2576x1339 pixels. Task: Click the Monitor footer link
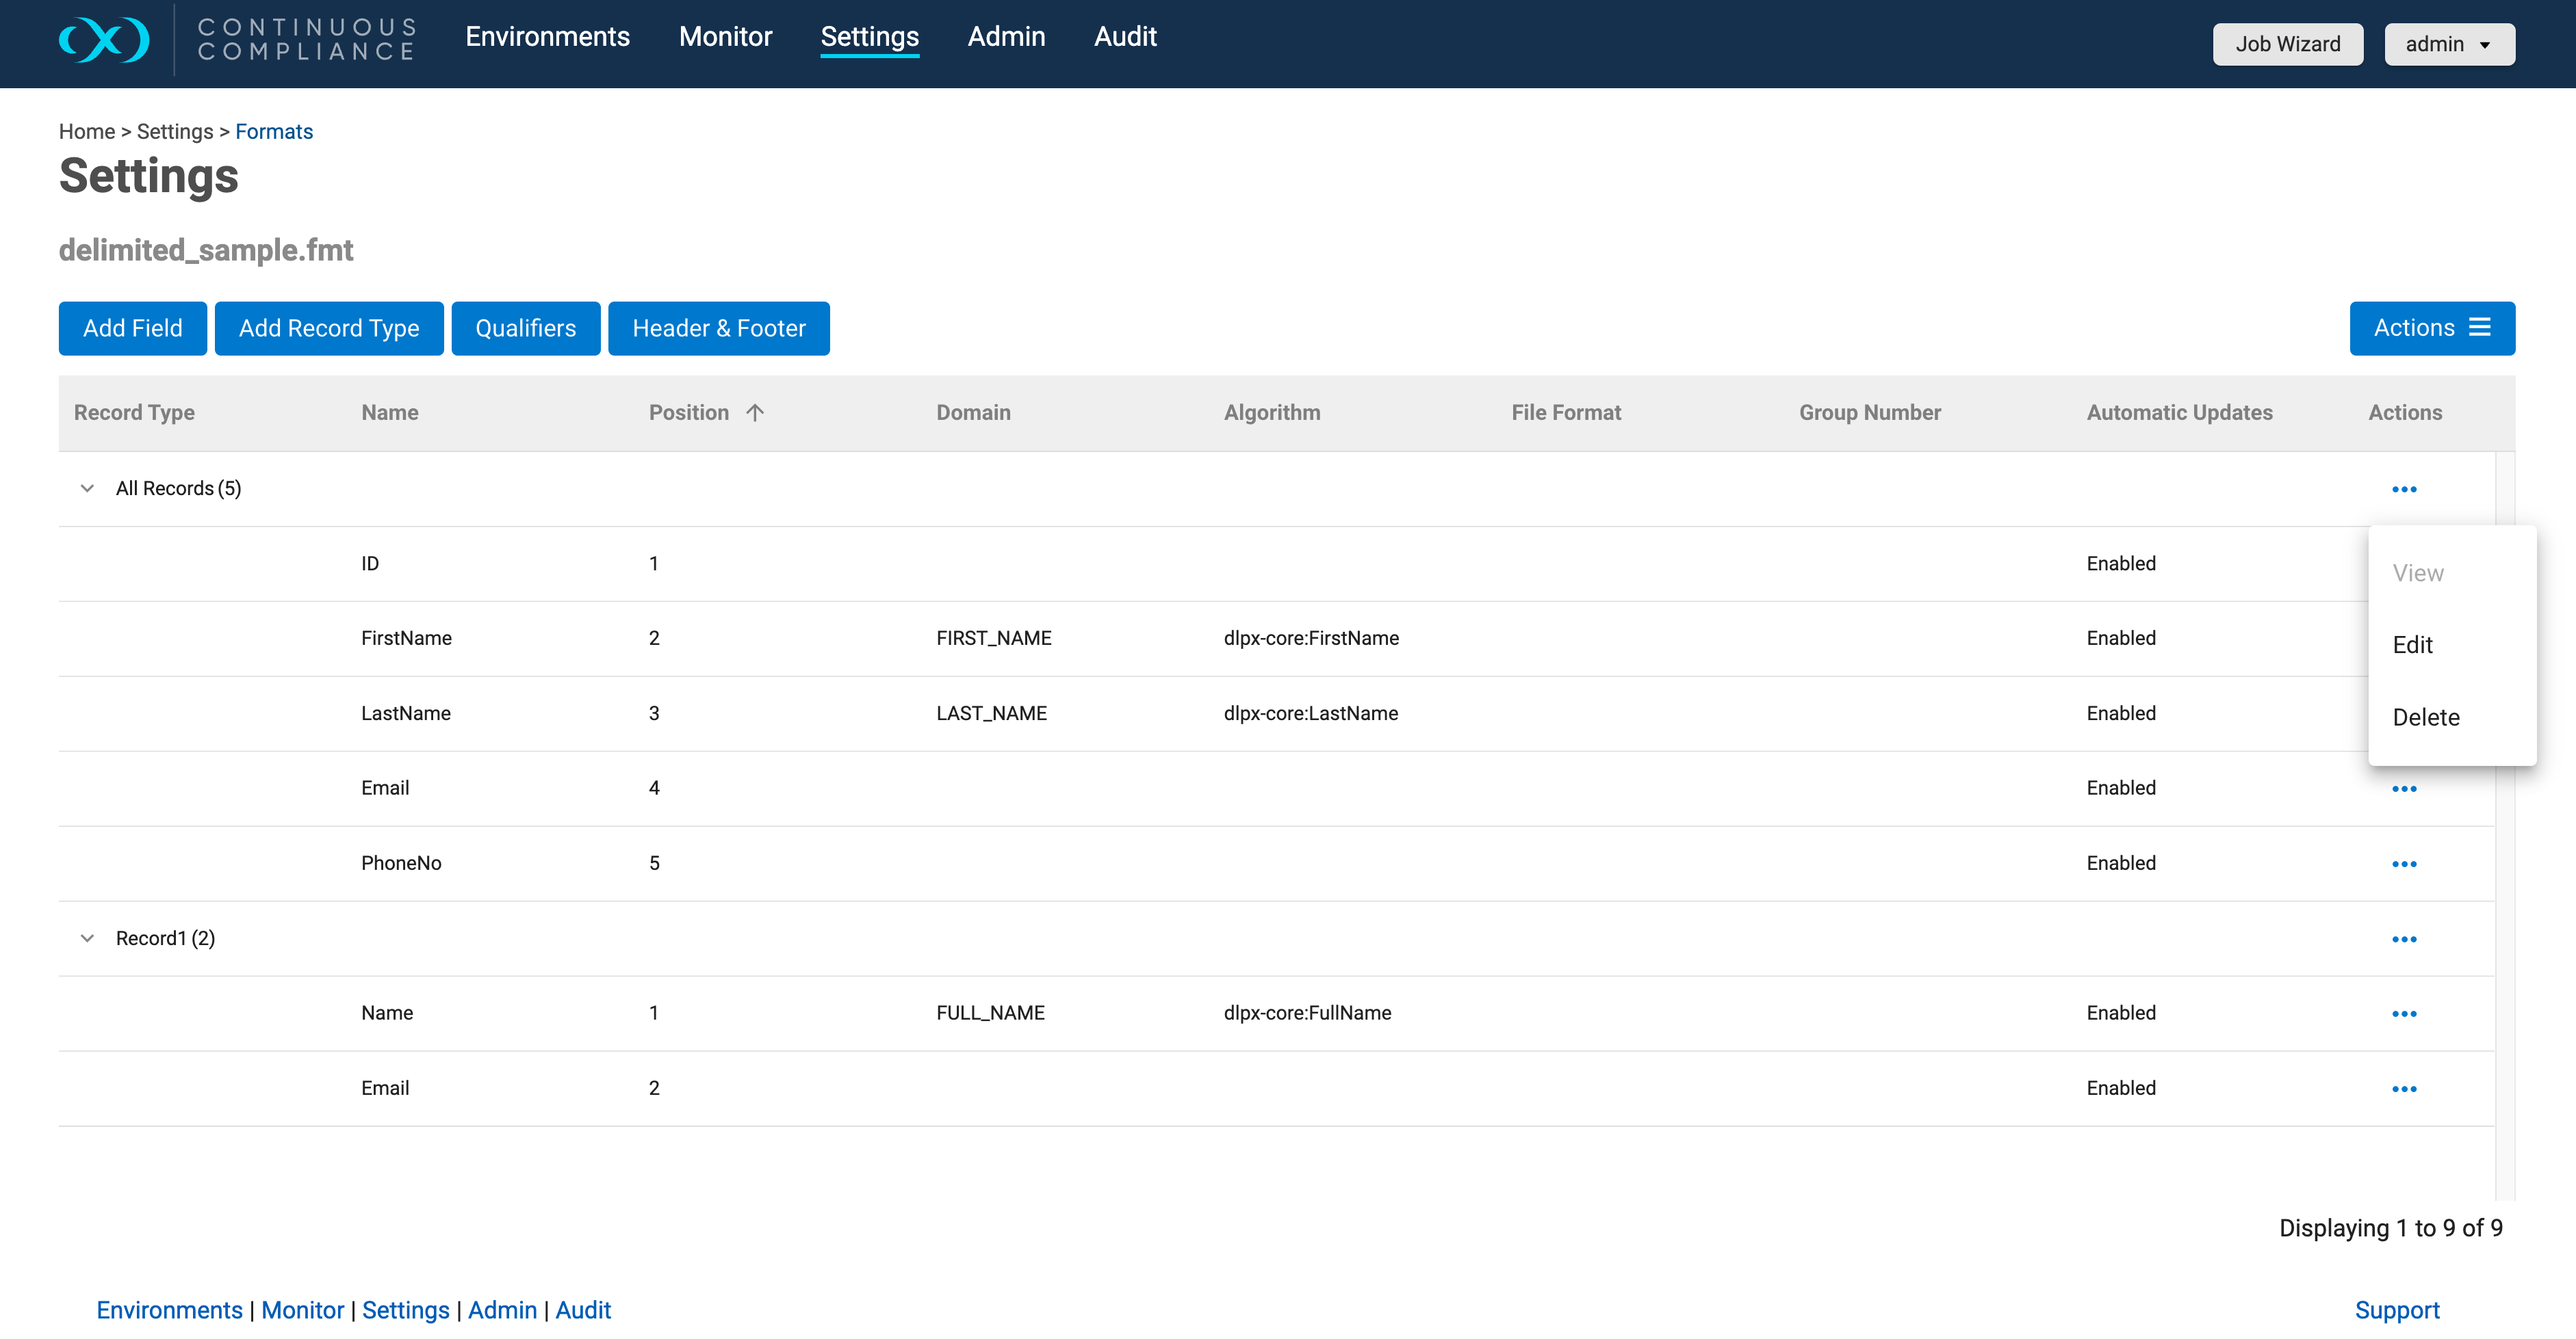pyautogui.click(x=303, y=1310)
